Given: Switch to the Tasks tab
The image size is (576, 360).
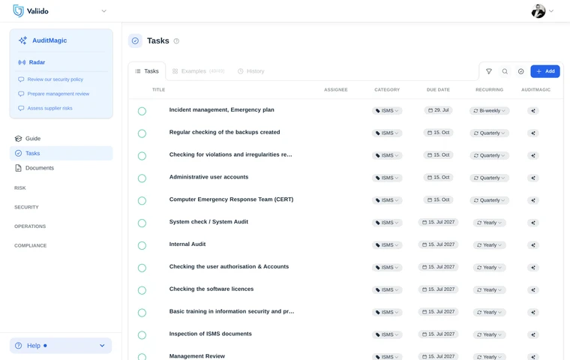Looking at the screenshot, I should (147, 71).
